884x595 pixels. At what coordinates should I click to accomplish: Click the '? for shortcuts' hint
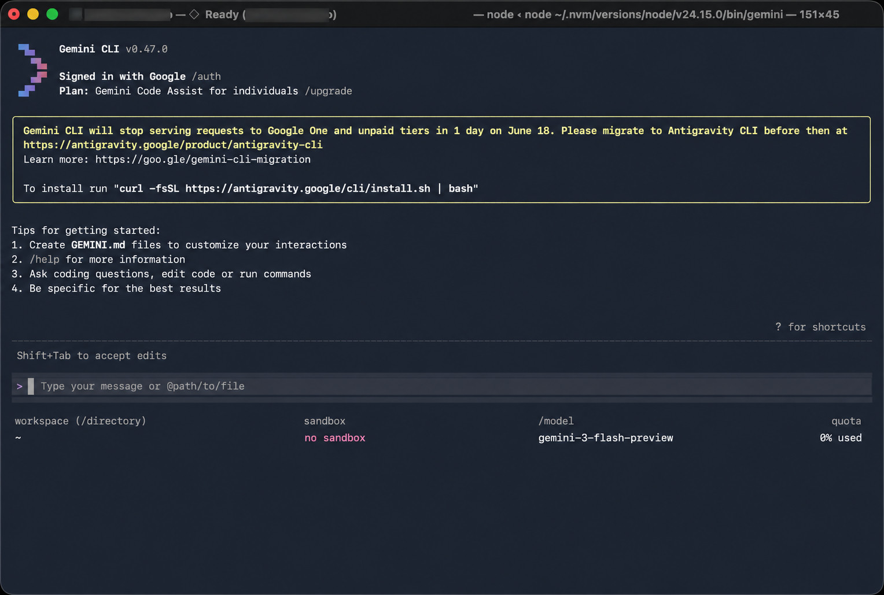(x=820, y=327)
